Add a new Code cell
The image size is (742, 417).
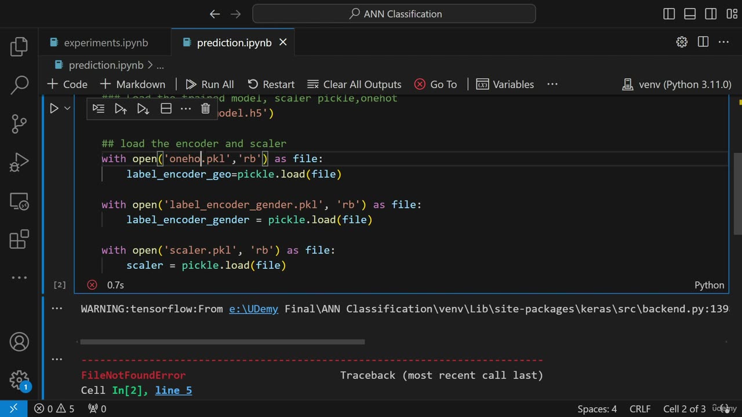[x=67, y=84]
